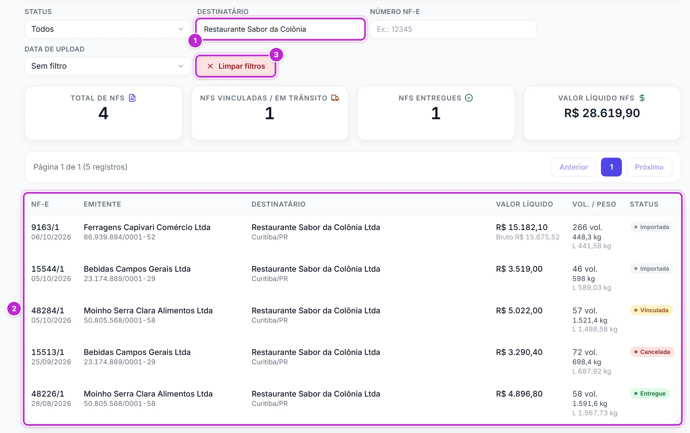Click Moinho Serra Clara Alimentos in row 48284/1
The height and width of the screenshot is (433, 690).
click(148, 311)
